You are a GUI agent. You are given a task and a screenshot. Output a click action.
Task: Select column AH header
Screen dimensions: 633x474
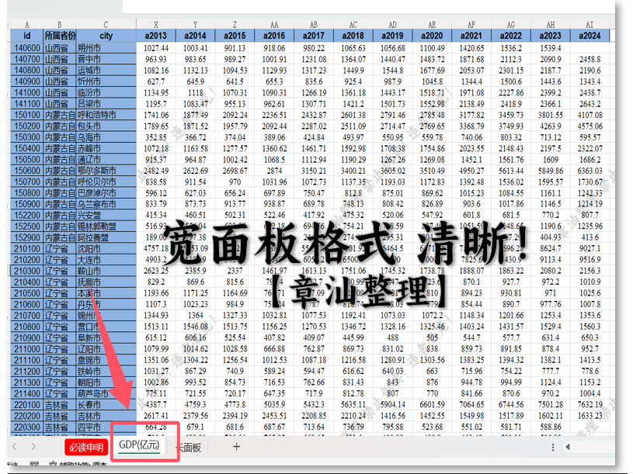(551, 24)
